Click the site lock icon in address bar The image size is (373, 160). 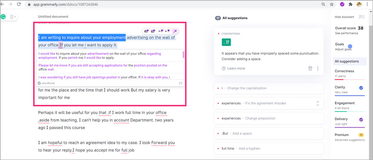click(29, 4)
